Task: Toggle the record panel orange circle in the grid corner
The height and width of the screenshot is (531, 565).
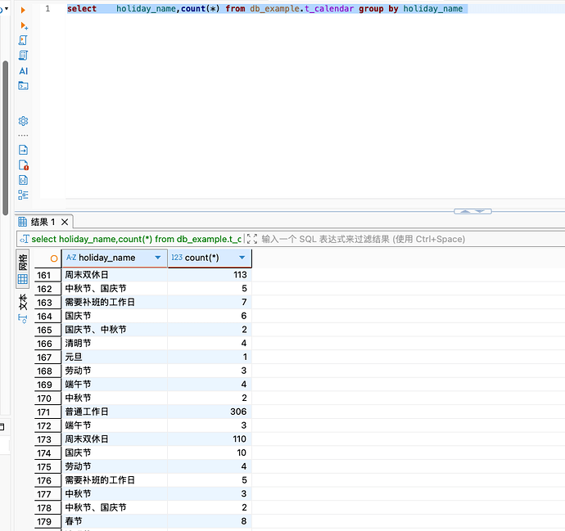Action: click(54, 258)
